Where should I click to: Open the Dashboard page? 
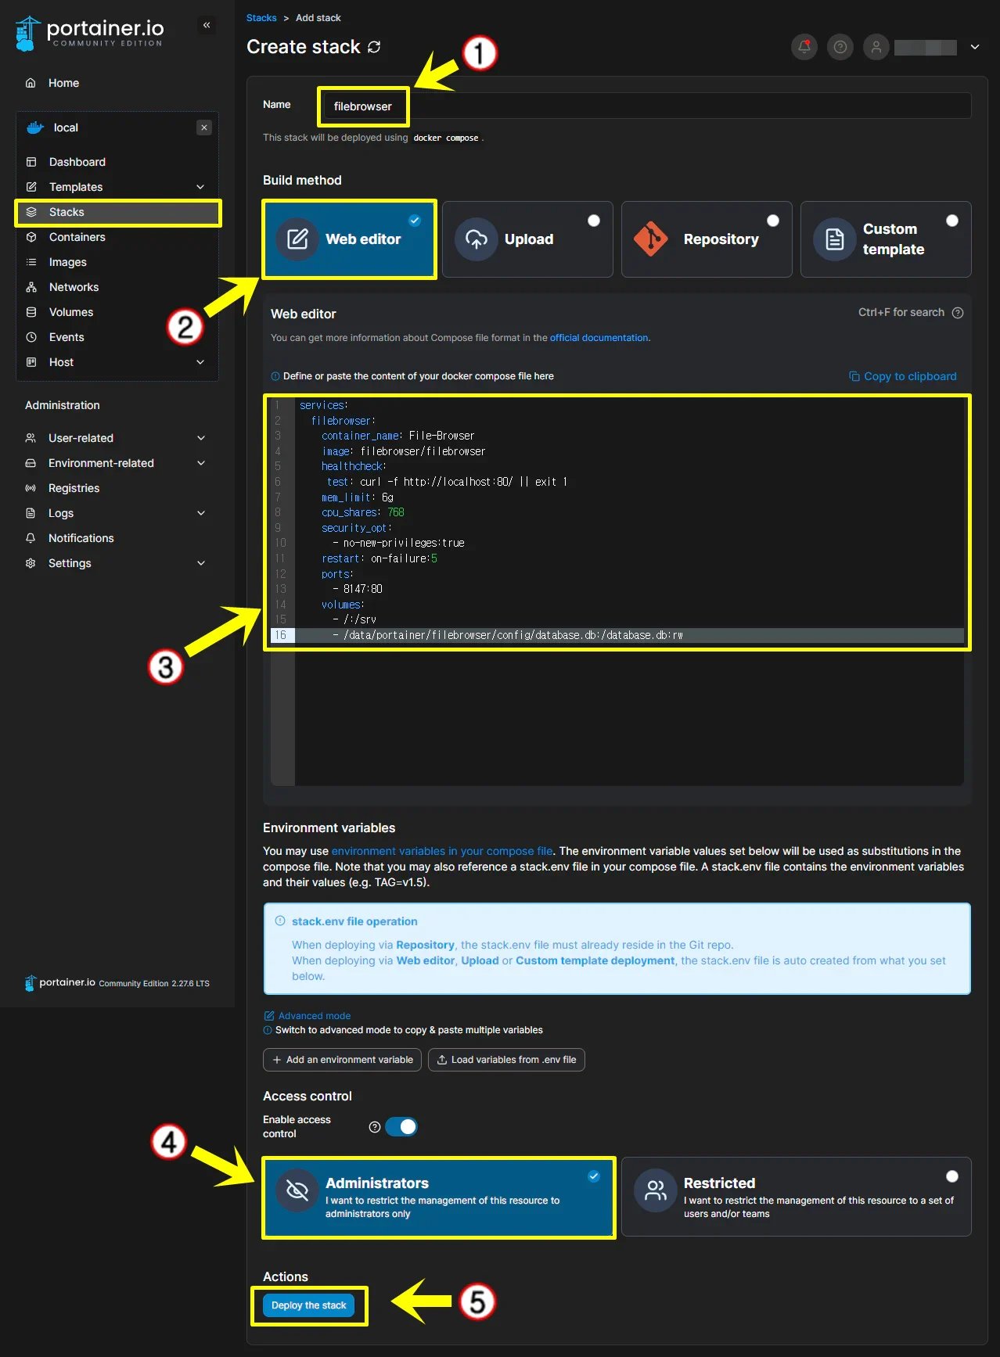(x=77, y=162)
